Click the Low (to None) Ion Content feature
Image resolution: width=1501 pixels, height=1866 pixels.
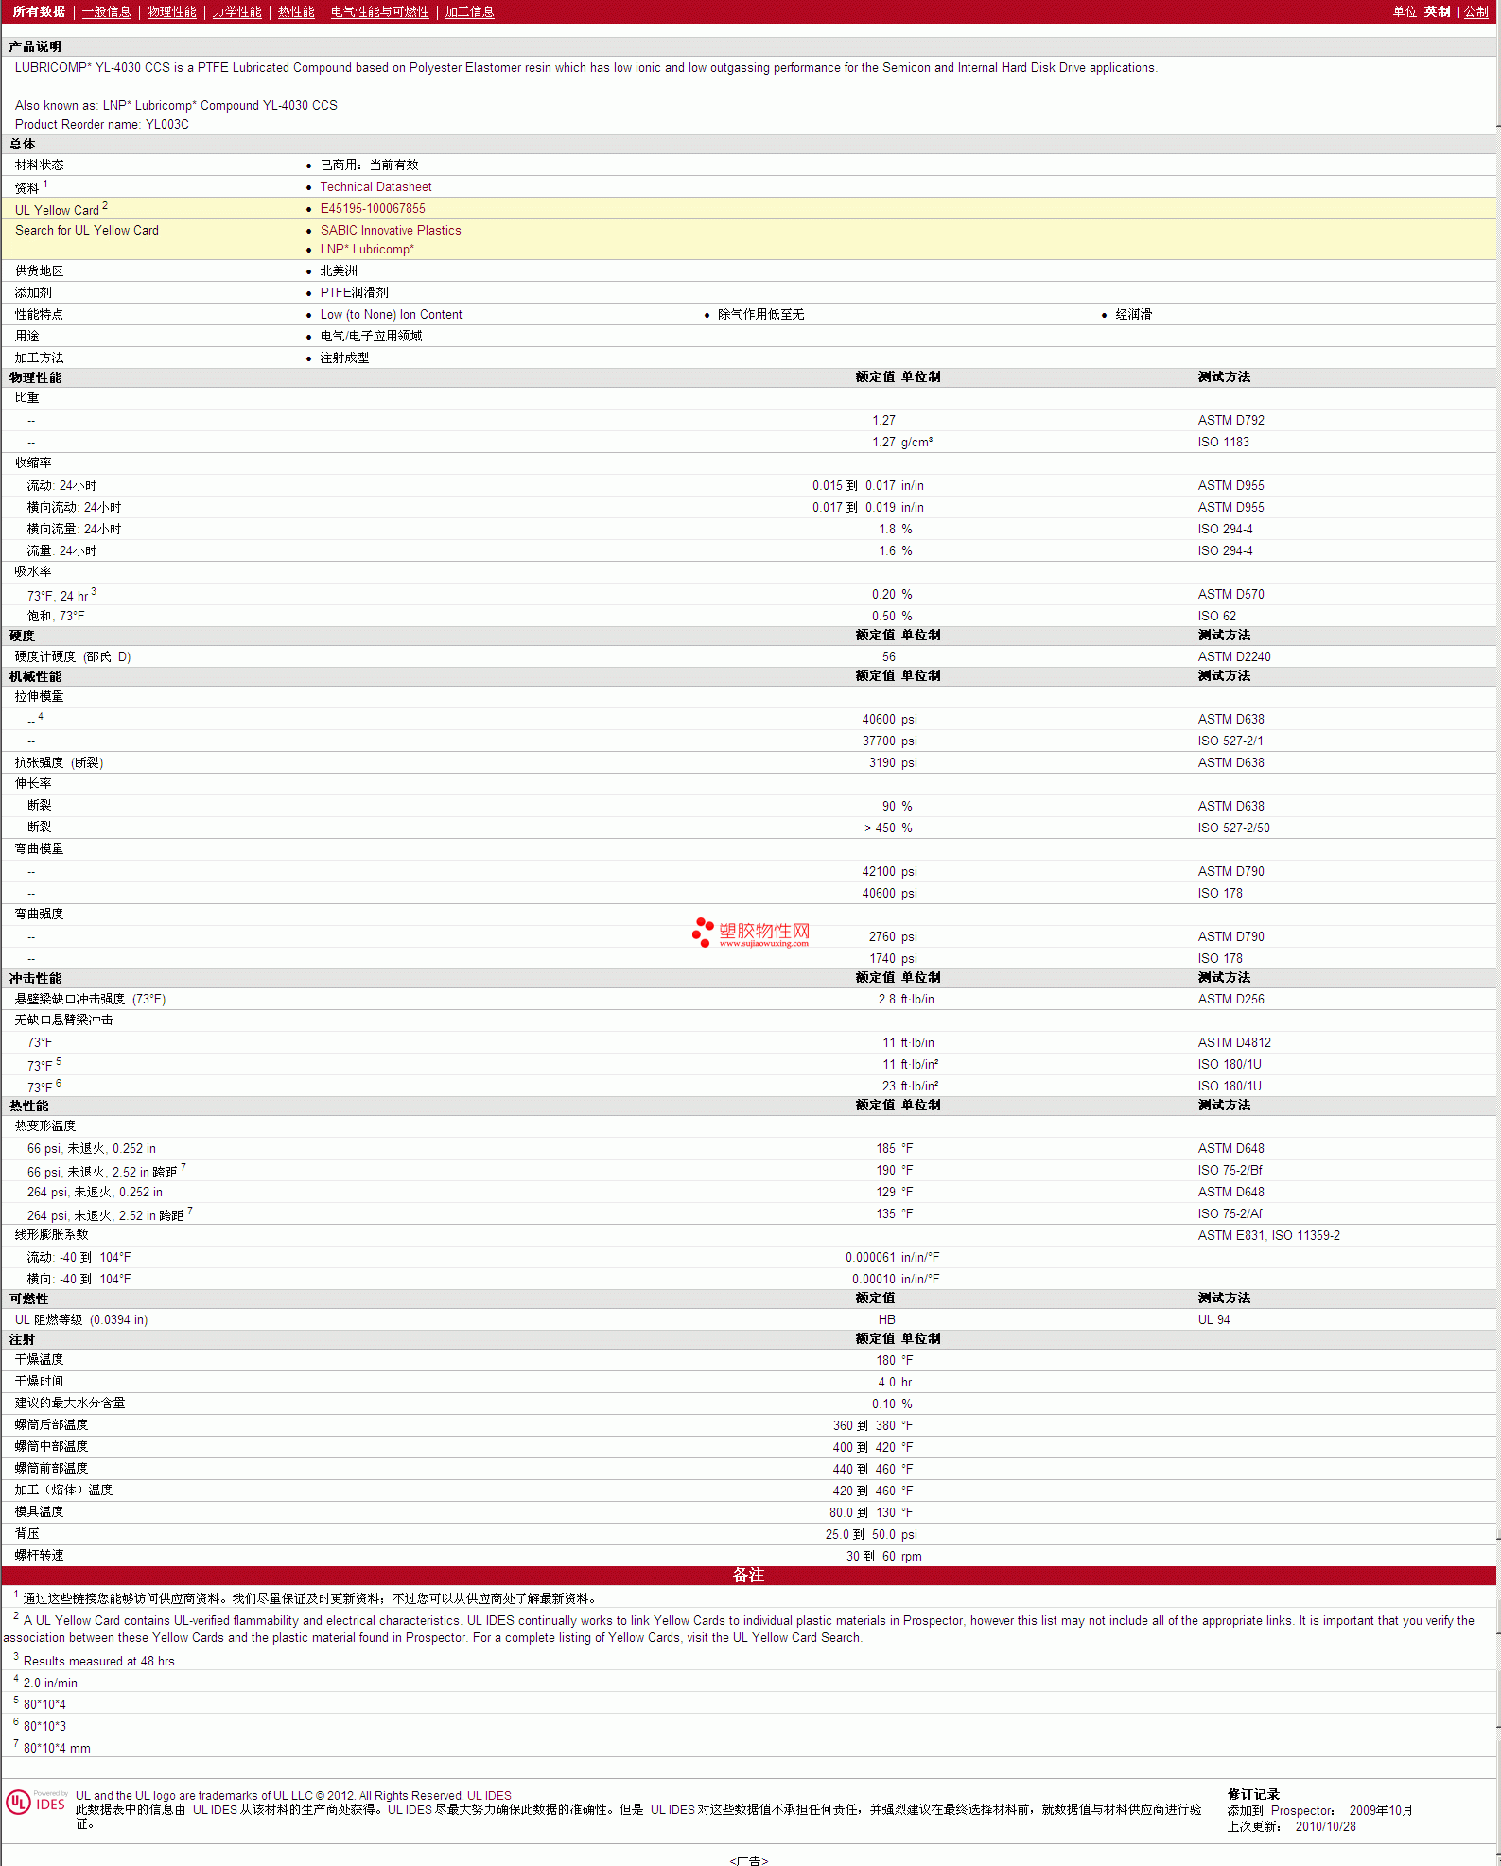392,315
